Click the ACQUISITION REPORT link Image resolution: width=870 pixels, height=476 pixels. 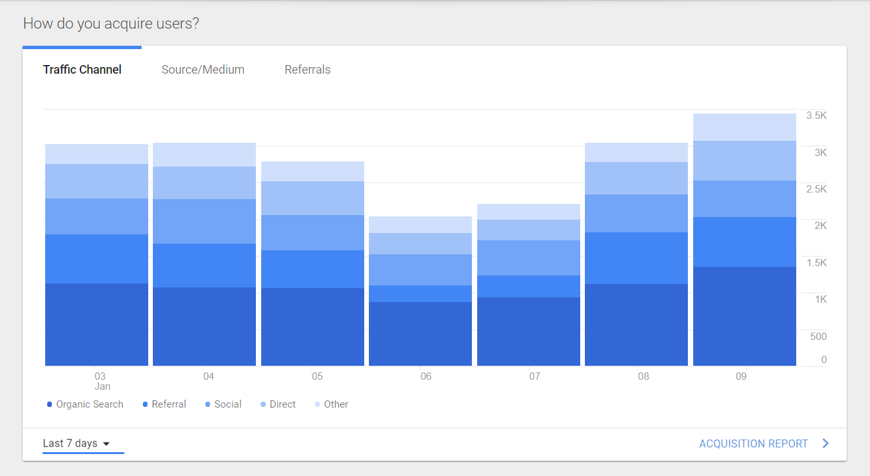753,443
